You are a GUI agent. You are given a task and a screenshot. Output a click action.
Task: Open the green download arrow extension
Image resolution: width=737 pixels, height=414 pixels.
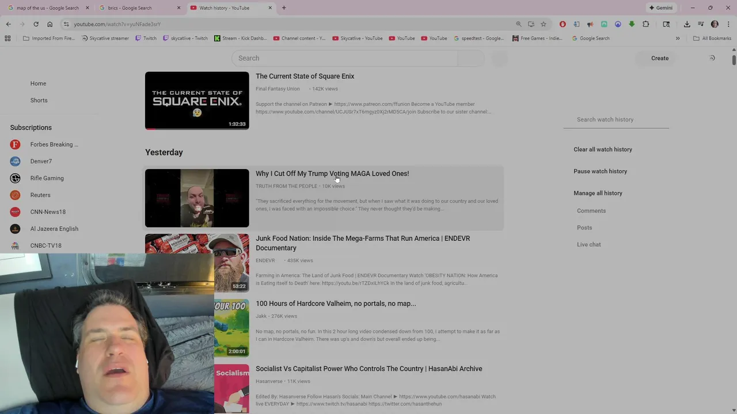pos(632,24)
